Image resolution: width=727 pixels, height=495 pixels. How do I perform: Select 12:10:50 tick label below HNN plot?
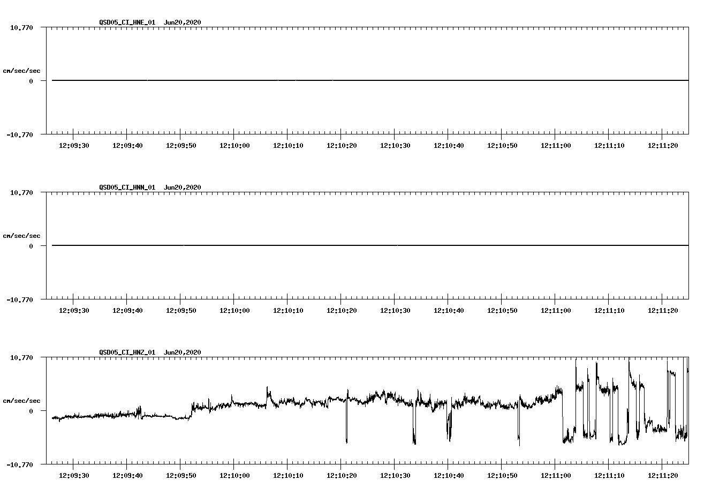502,311
